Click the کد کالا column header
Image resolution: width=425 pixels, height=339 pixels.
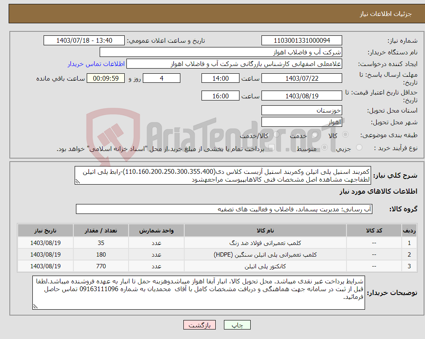pos(374,231)
